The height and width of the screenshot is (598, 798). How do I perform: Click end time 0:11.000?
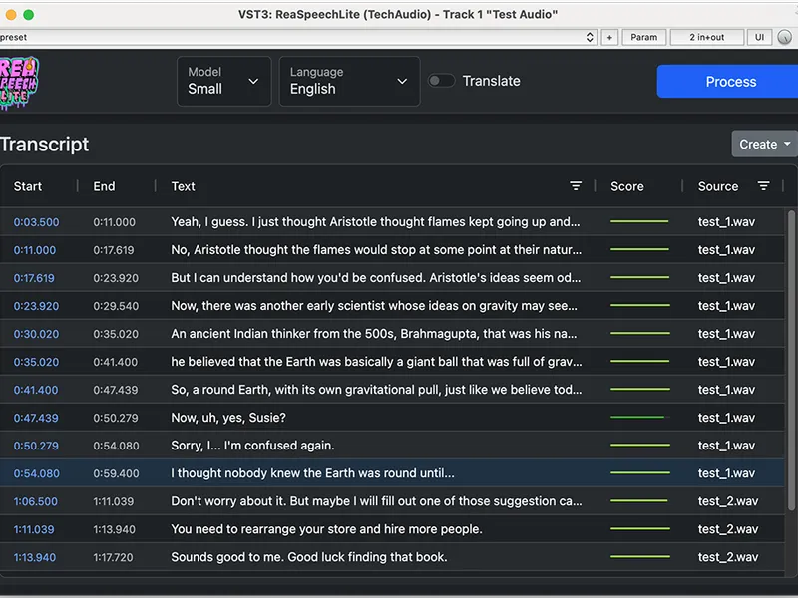tap(114, 222)
